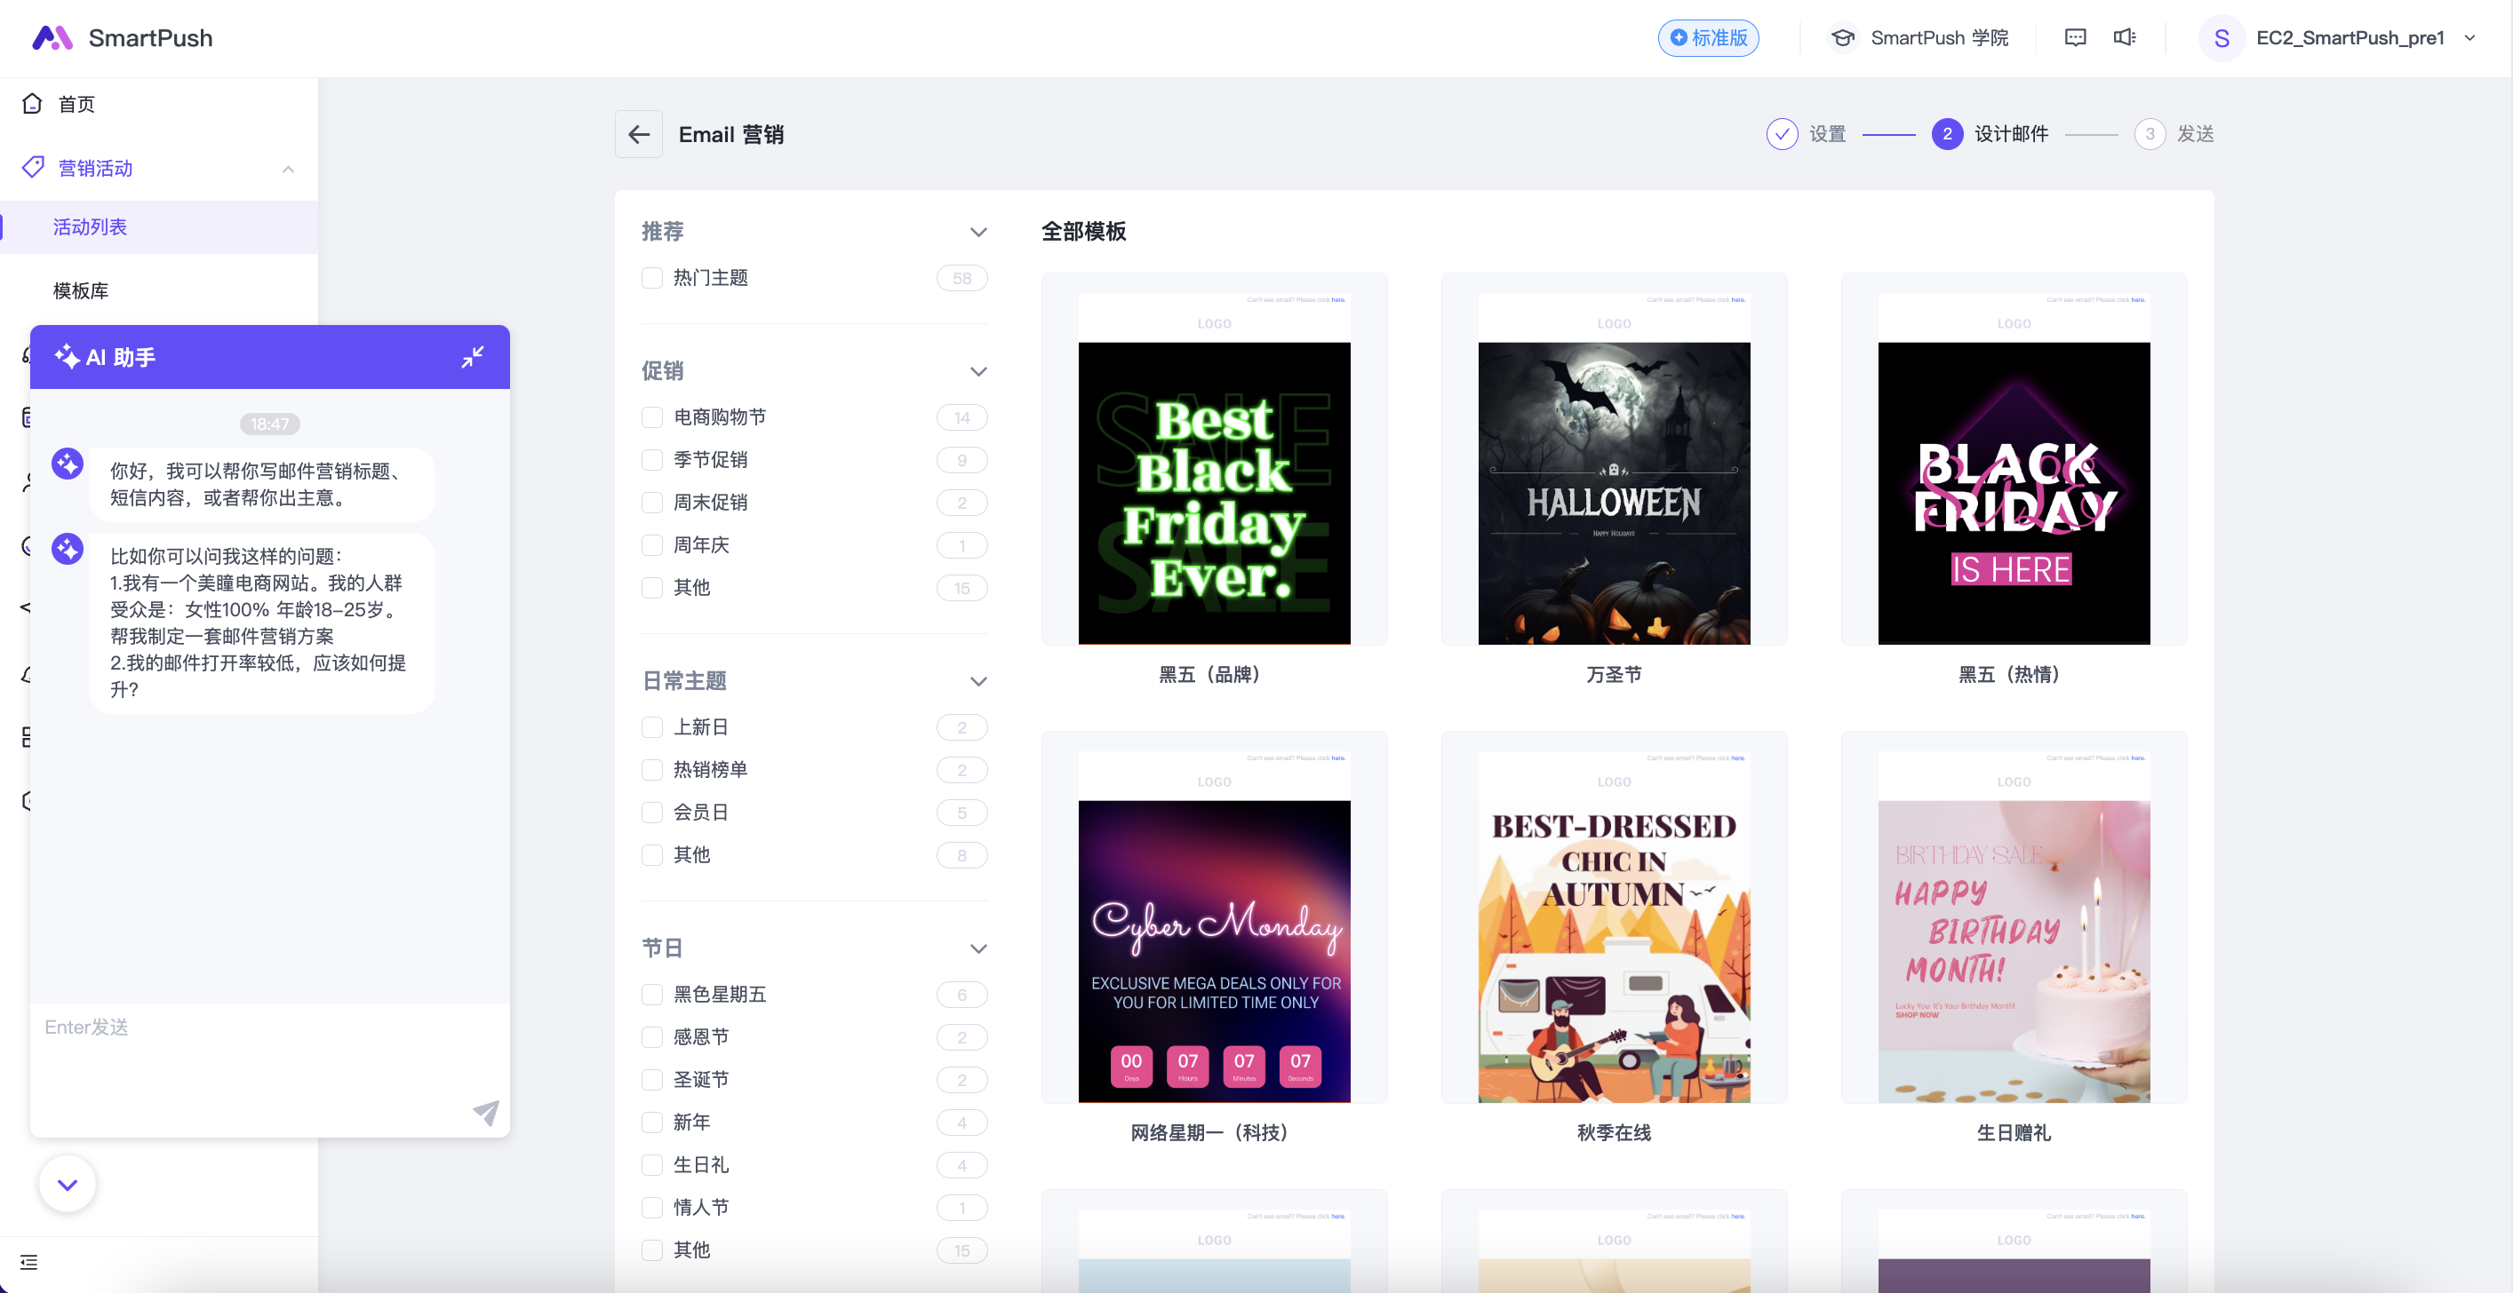Collapse the 推荐 filter section
The image size is (2513, 1293).
pyautogui.click(x=978, y=232)
